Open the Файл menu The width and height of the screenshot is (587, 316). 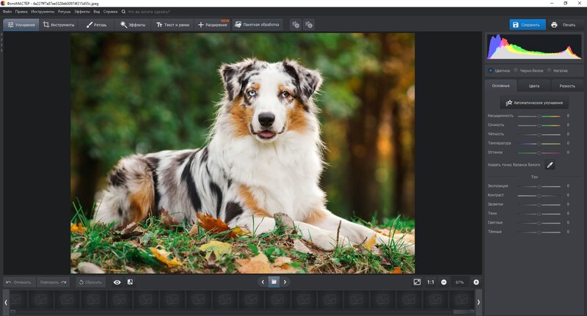click(x=7, y=12)
